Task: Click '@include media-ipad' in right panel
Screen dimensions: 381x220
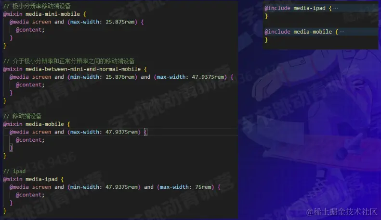Action: click(x=295, y=8)
